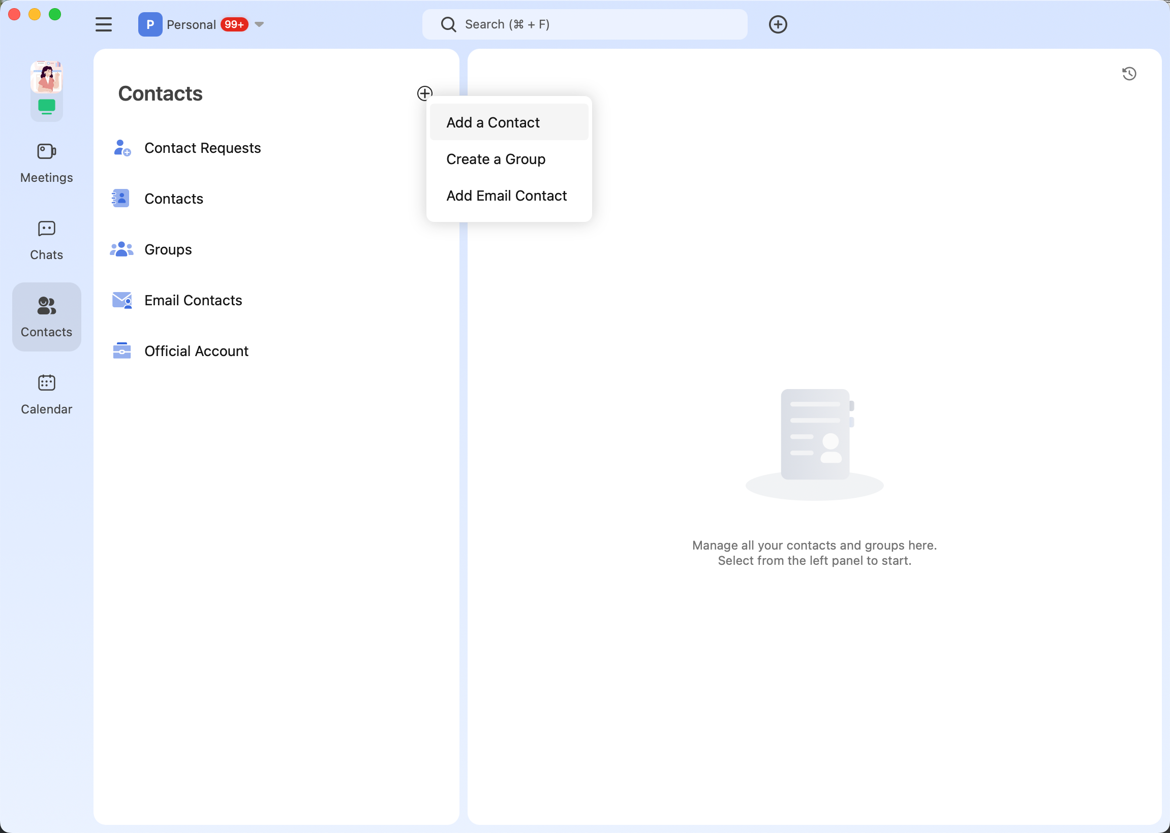Click the blue P workspace badge
1170x833 pixels.
150,24
